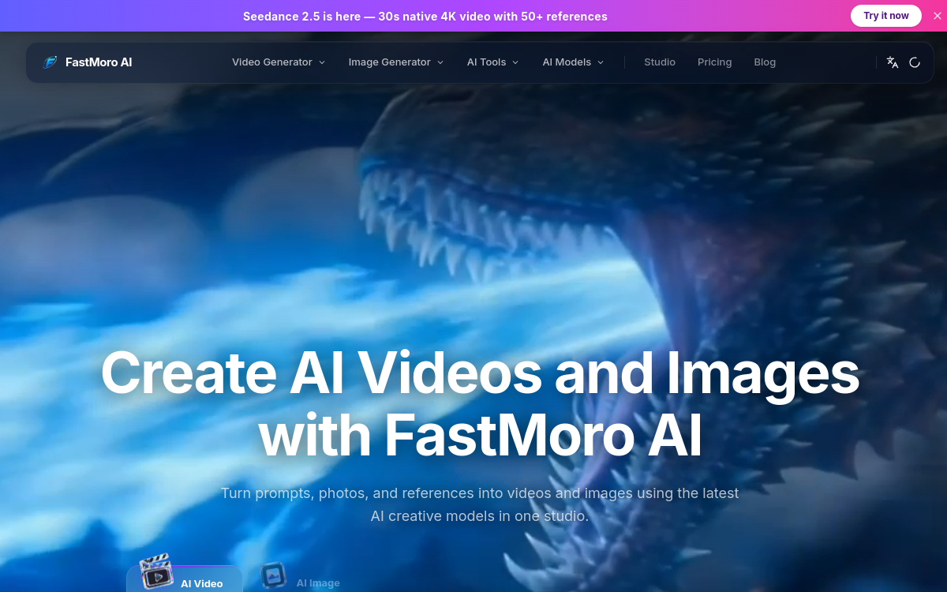
Task: Open the AI Tools dropdown menu
Action: pos(493,62)
